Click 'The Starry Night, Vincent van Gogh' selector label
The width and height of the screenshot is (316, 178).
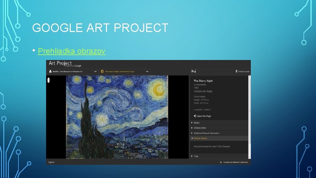click(119, 72)
